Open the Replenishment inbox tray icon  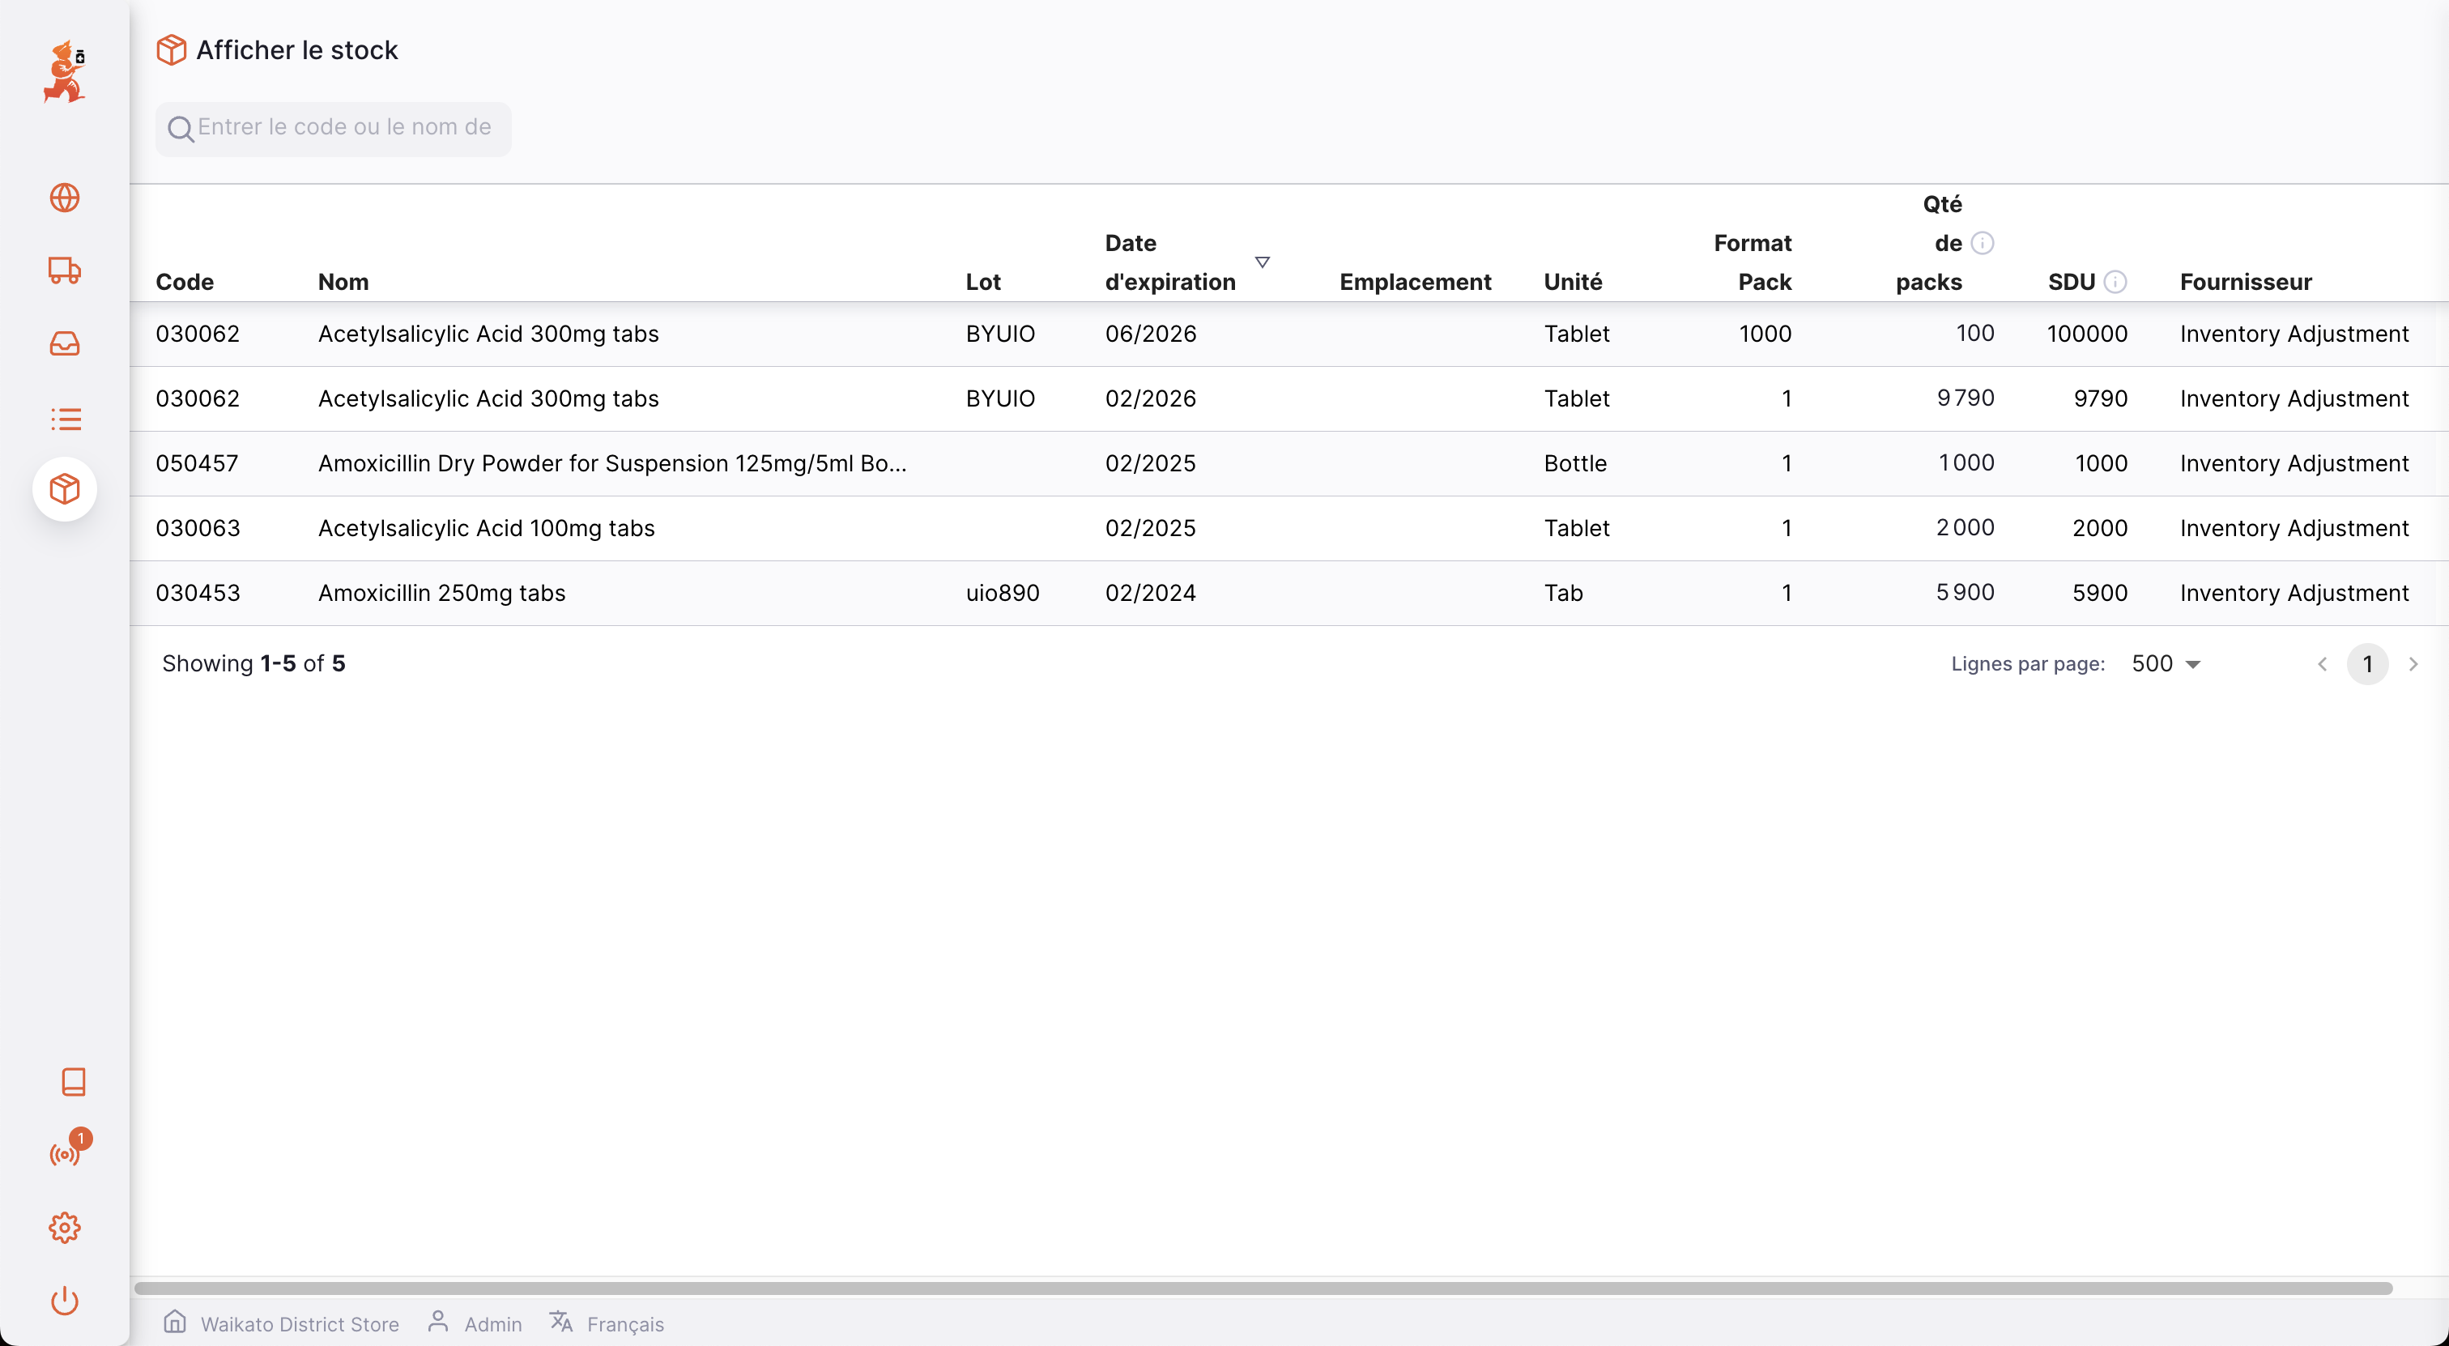coord(65,343)
